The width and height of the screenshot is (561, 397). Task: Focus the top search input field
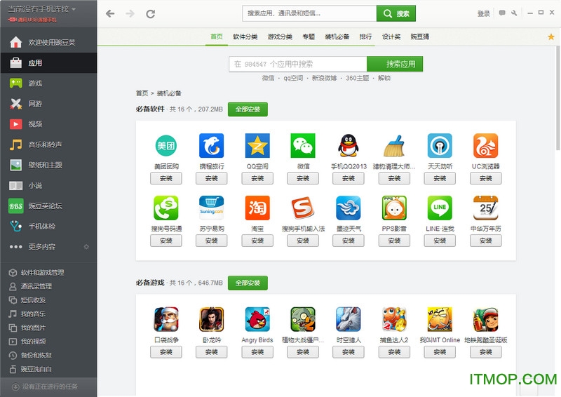309,13
